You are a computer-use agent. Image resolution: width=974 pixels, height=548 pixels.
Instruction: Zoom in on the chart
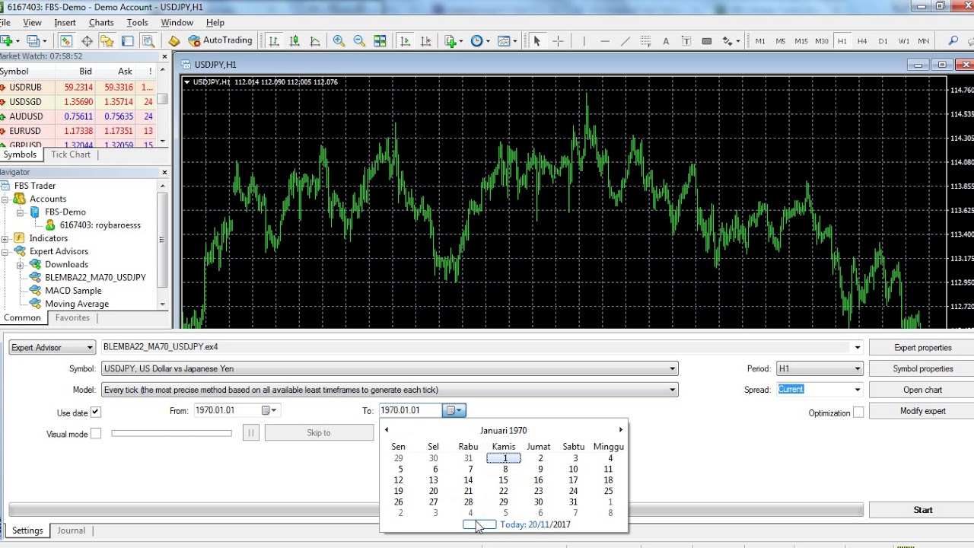[339, 41]
